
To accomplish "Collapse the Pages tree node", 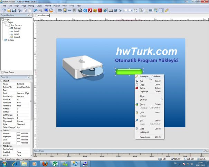I will [2, 22].
